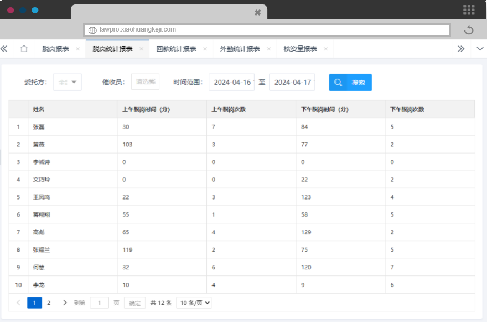Go to next page arrow
Viewport: 487px width, 322px height.
[x=65, y=303]
